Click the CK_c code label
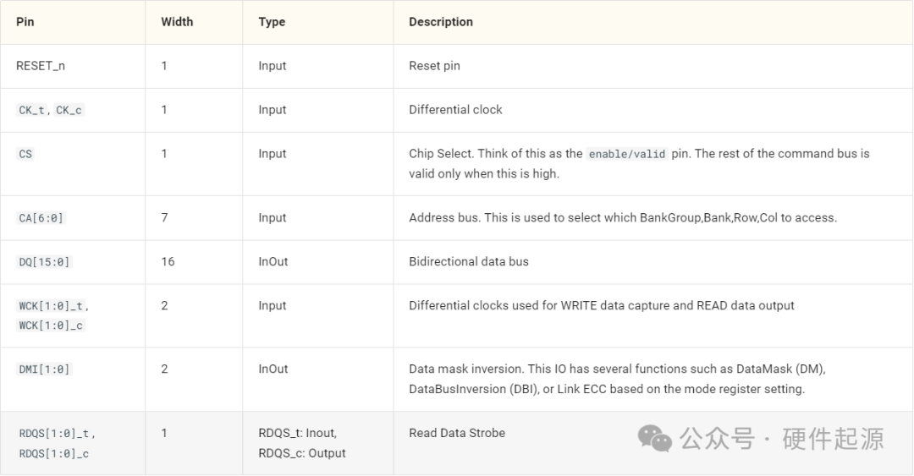Screen dimensions: 914x476 coord(69,110)
